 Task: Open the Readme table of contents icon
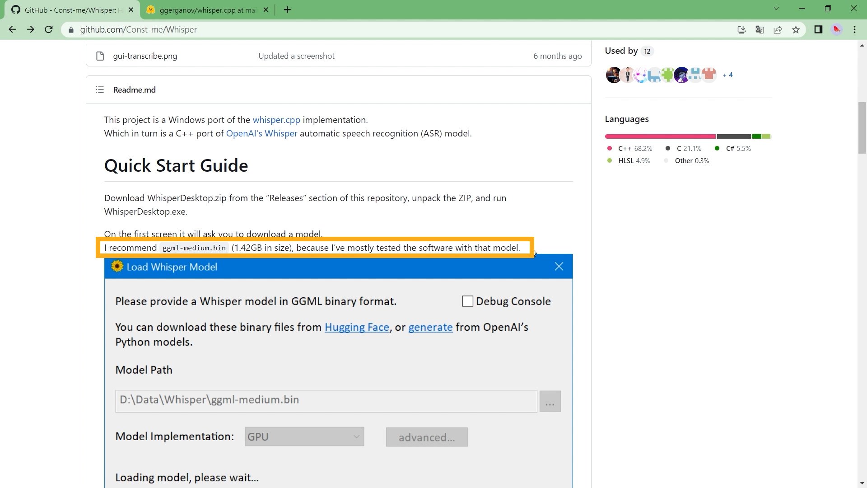[x=100, y=89]
